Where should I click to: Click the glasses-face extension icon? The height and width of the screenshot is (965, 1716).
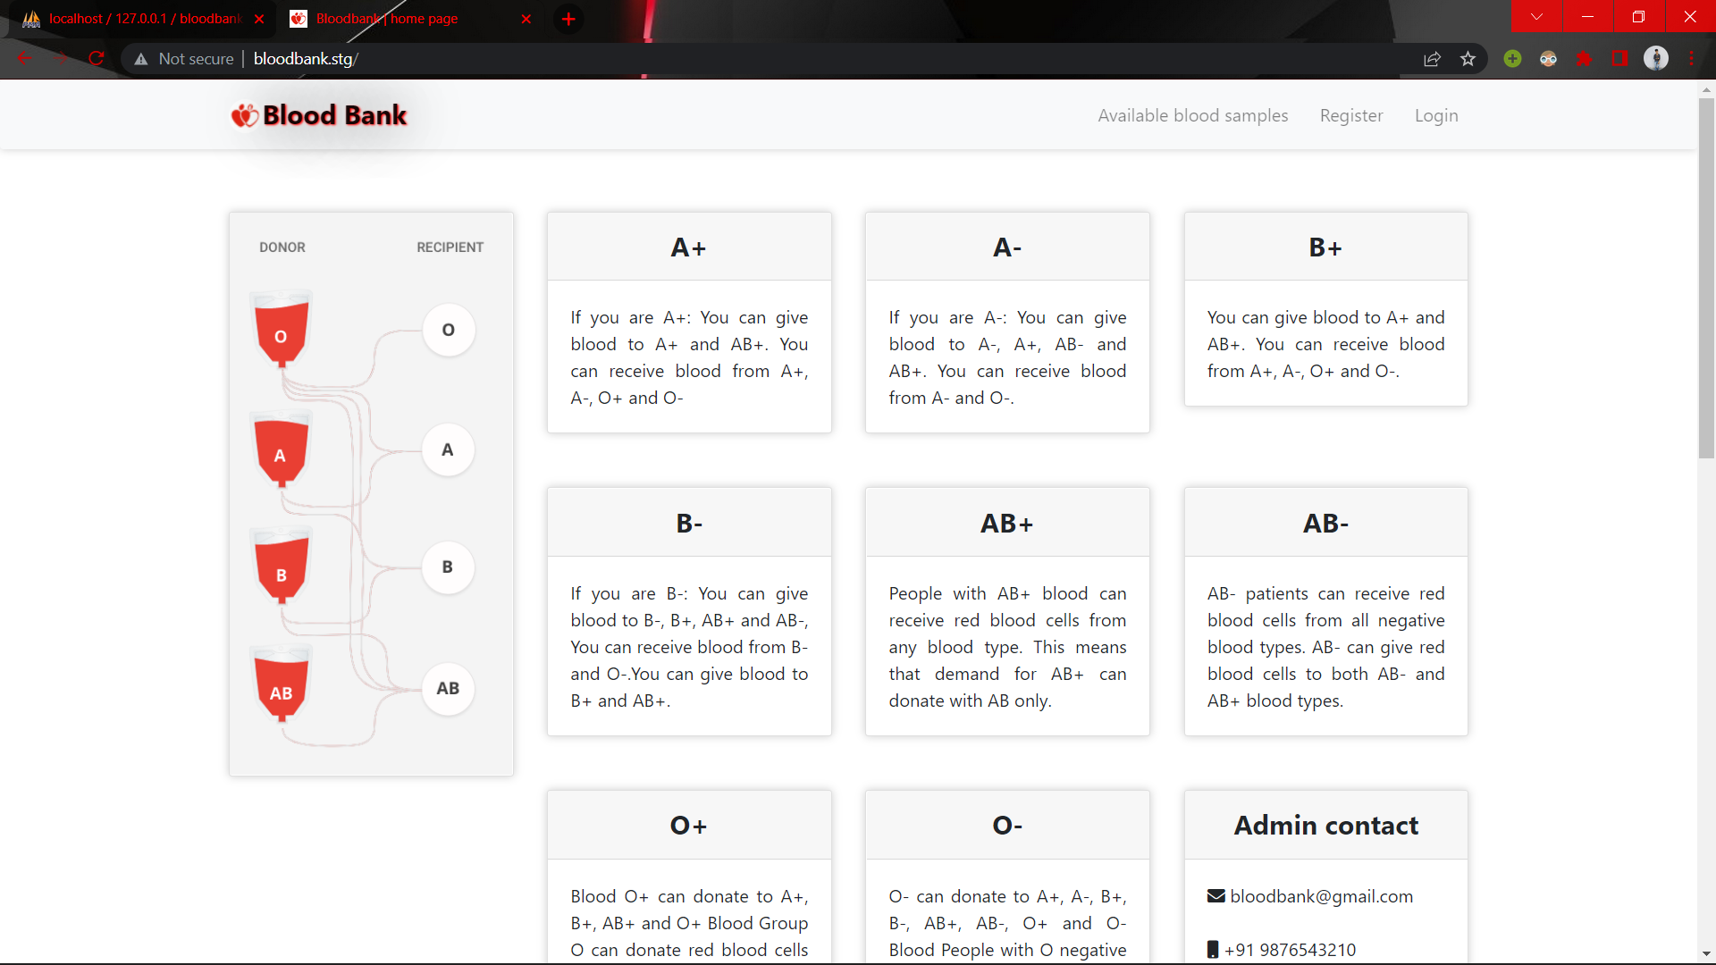tap(1548, 59)
